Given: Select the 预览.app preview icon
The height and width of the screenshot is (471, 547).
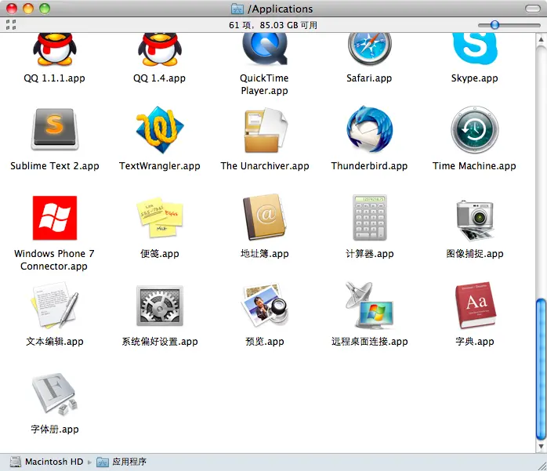Looking at the screenshot, I should coord(265,305).
